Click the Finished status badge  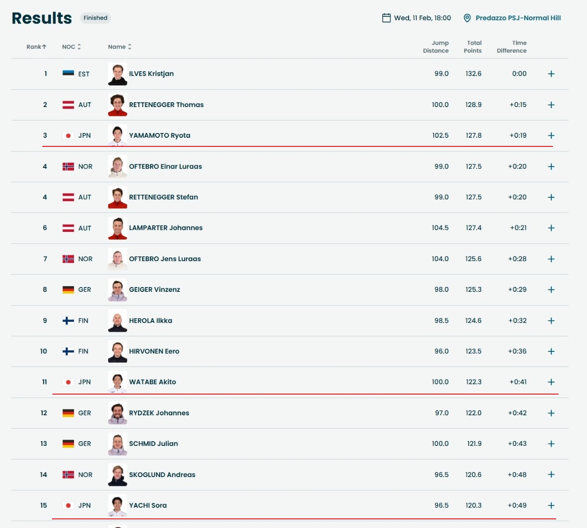tap(95, 18)
